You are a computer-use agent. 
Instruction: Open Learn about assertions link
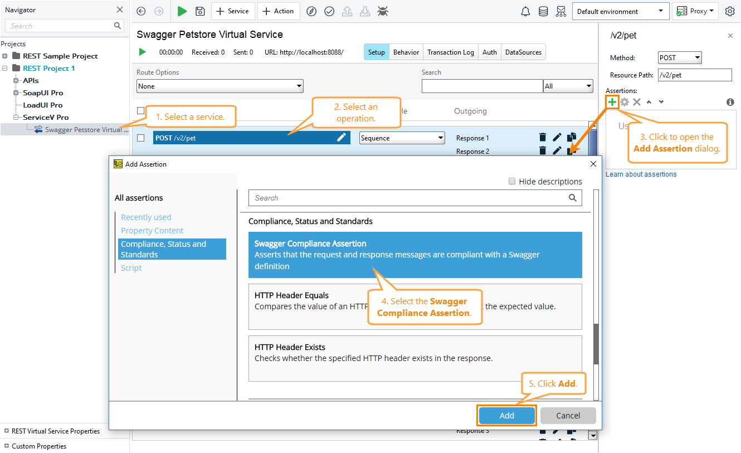641,174
